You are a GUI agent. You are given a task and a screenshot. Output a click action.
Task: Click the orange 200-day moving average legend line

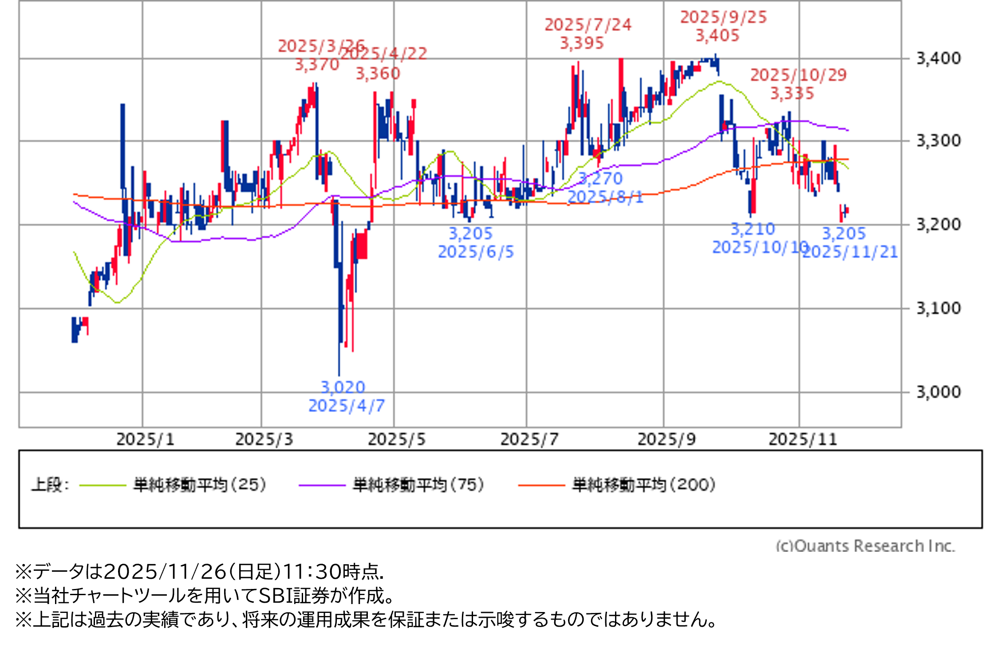tap(541, 486)
